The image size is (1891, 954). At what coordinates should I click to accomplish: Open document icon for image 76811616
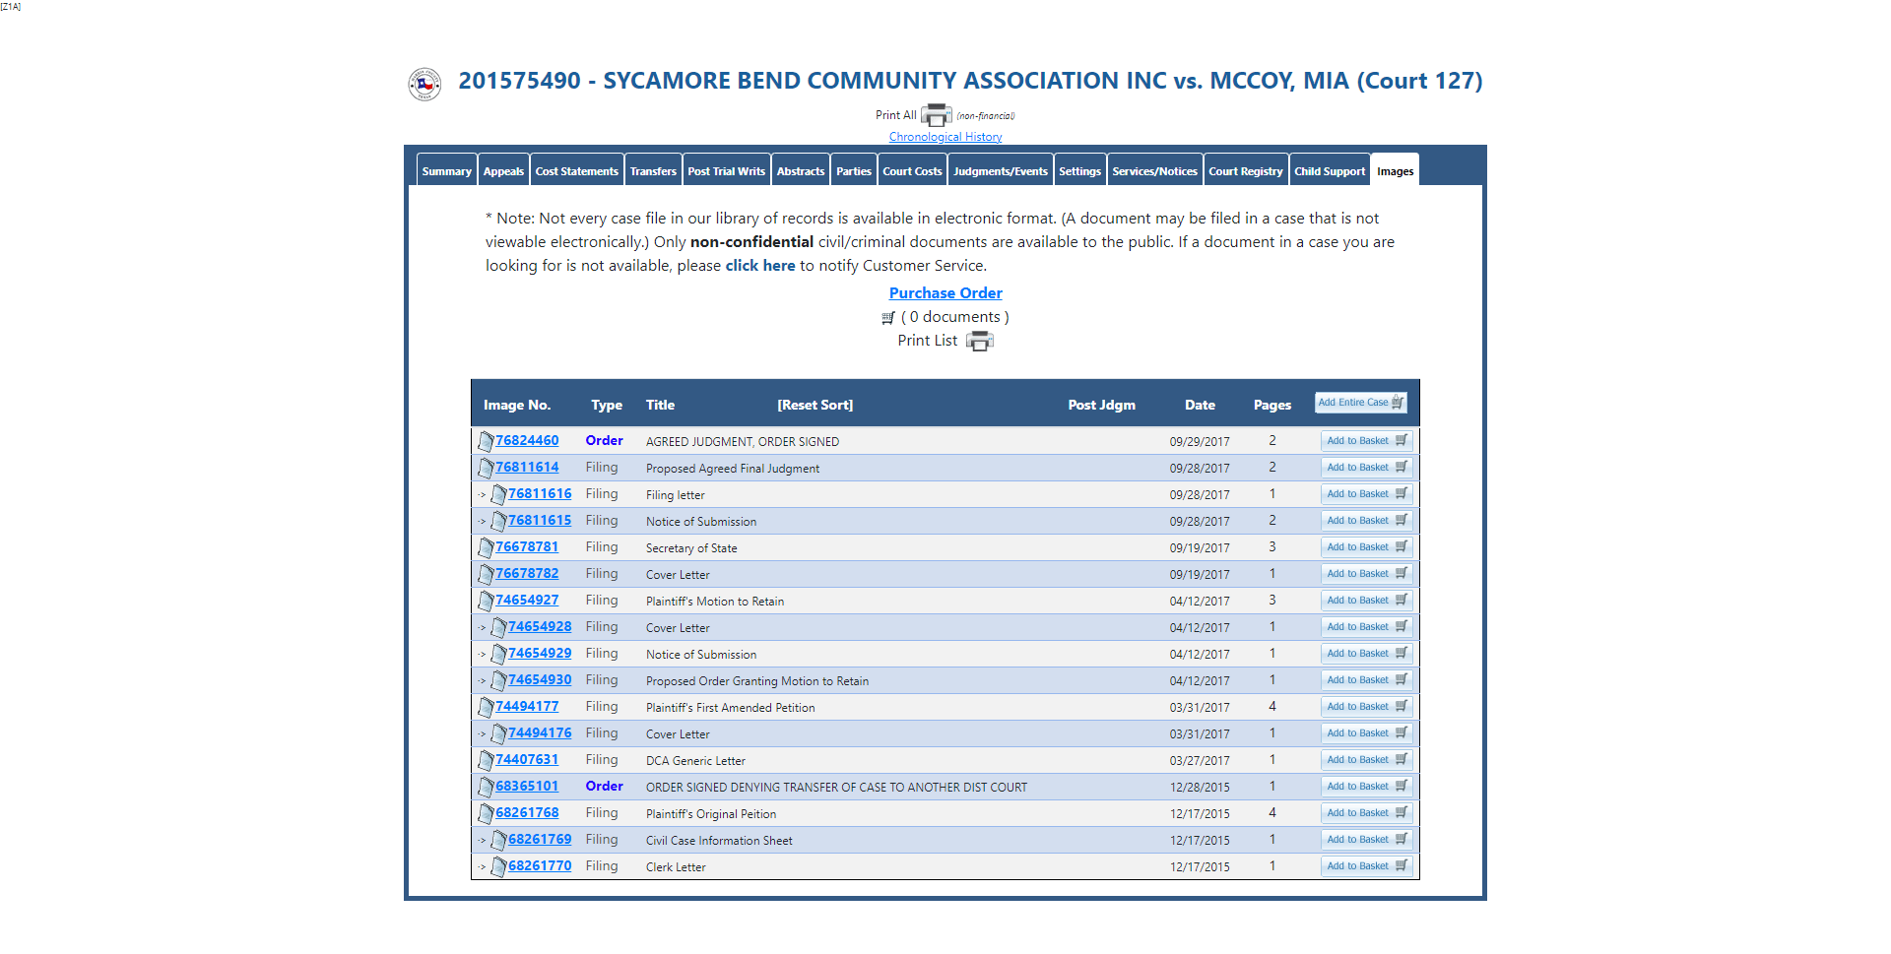(498, 494)
